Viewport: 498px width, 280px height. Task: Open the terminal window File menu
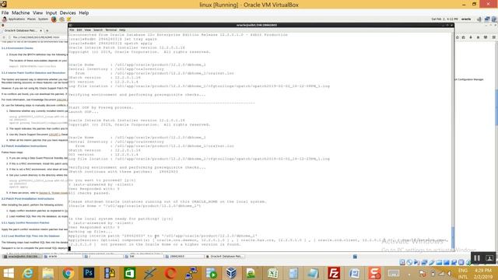[72, 30]
